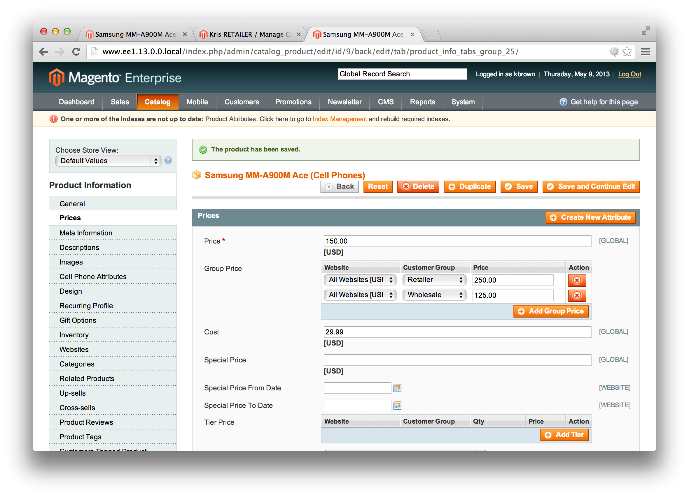Image resolution: width=689 pixels, height=497 pixels.
Task: Delete the Wholesale group price row
Action: click(577, 295)
